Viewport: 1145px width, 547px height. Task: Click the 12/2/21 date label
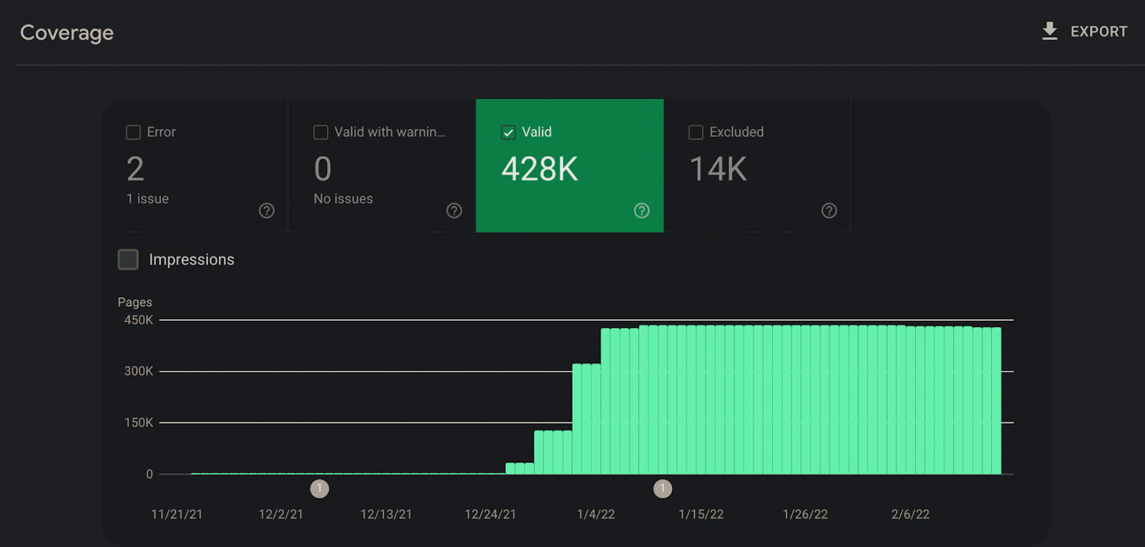pyautogui.click(x=281, y=514)
